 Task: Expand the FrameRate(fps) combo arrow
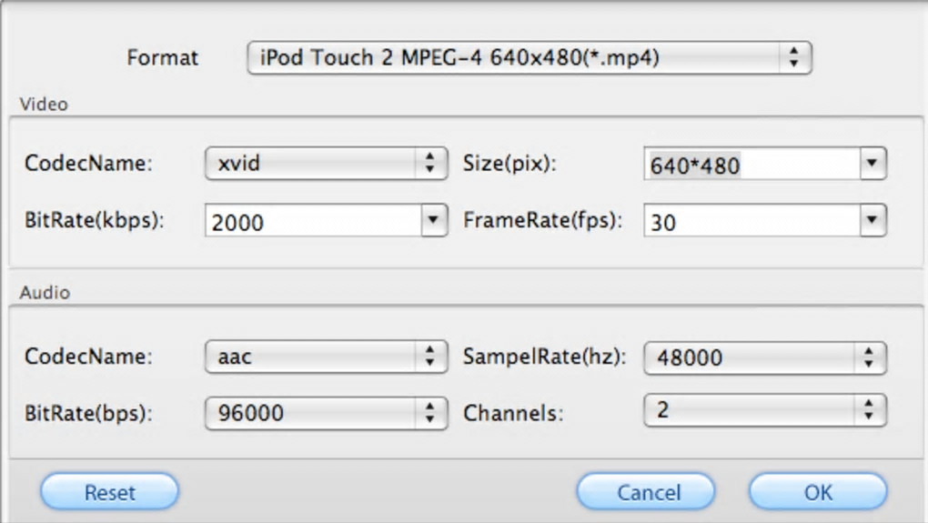pos(873,220)
